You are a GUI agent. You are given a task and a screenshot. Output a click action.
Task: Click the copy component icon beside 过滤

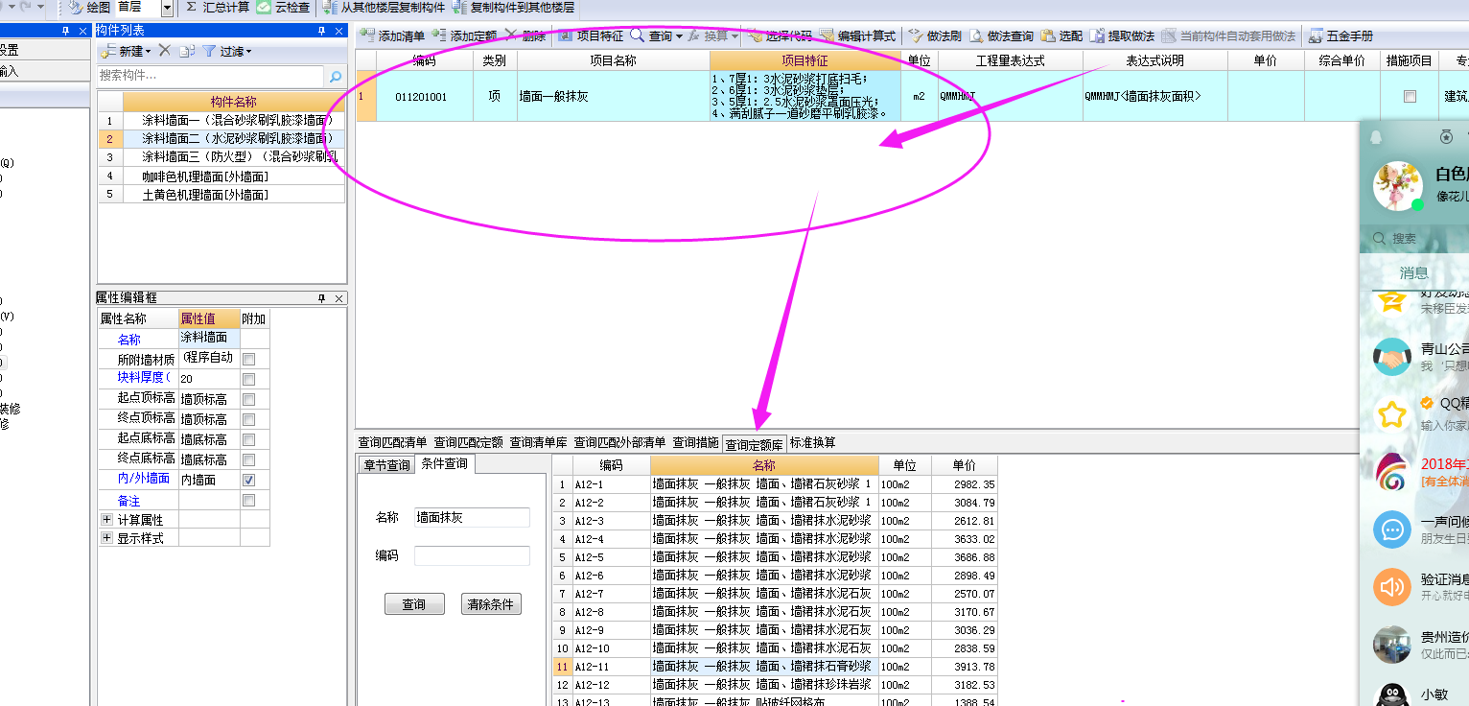coord(187,51)
